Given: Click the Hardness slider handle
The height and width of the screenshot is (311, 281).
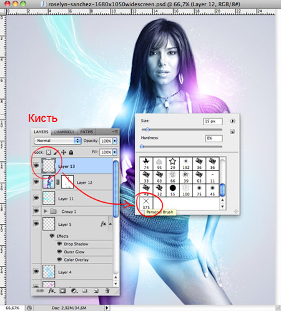Looking at the screenshot, I should click(x=142, y=146).
